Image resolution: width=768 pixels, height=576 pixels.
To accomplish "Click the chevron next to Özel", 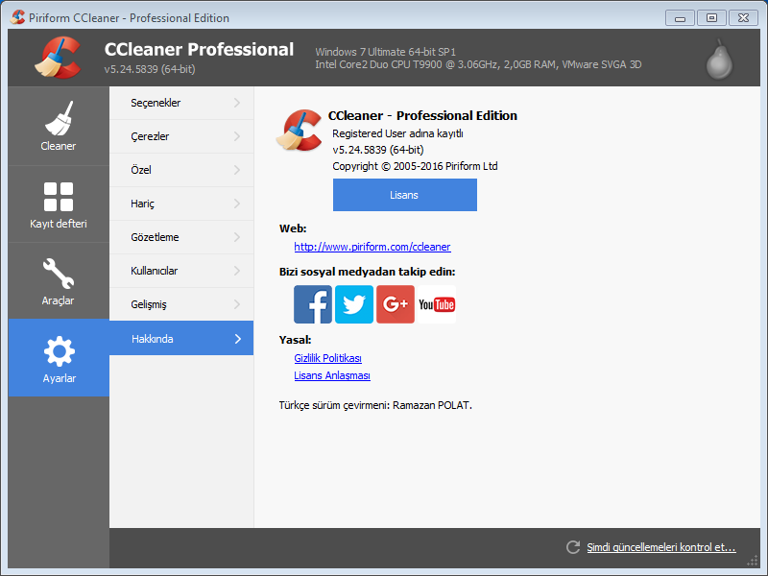I will click(237, 170).
